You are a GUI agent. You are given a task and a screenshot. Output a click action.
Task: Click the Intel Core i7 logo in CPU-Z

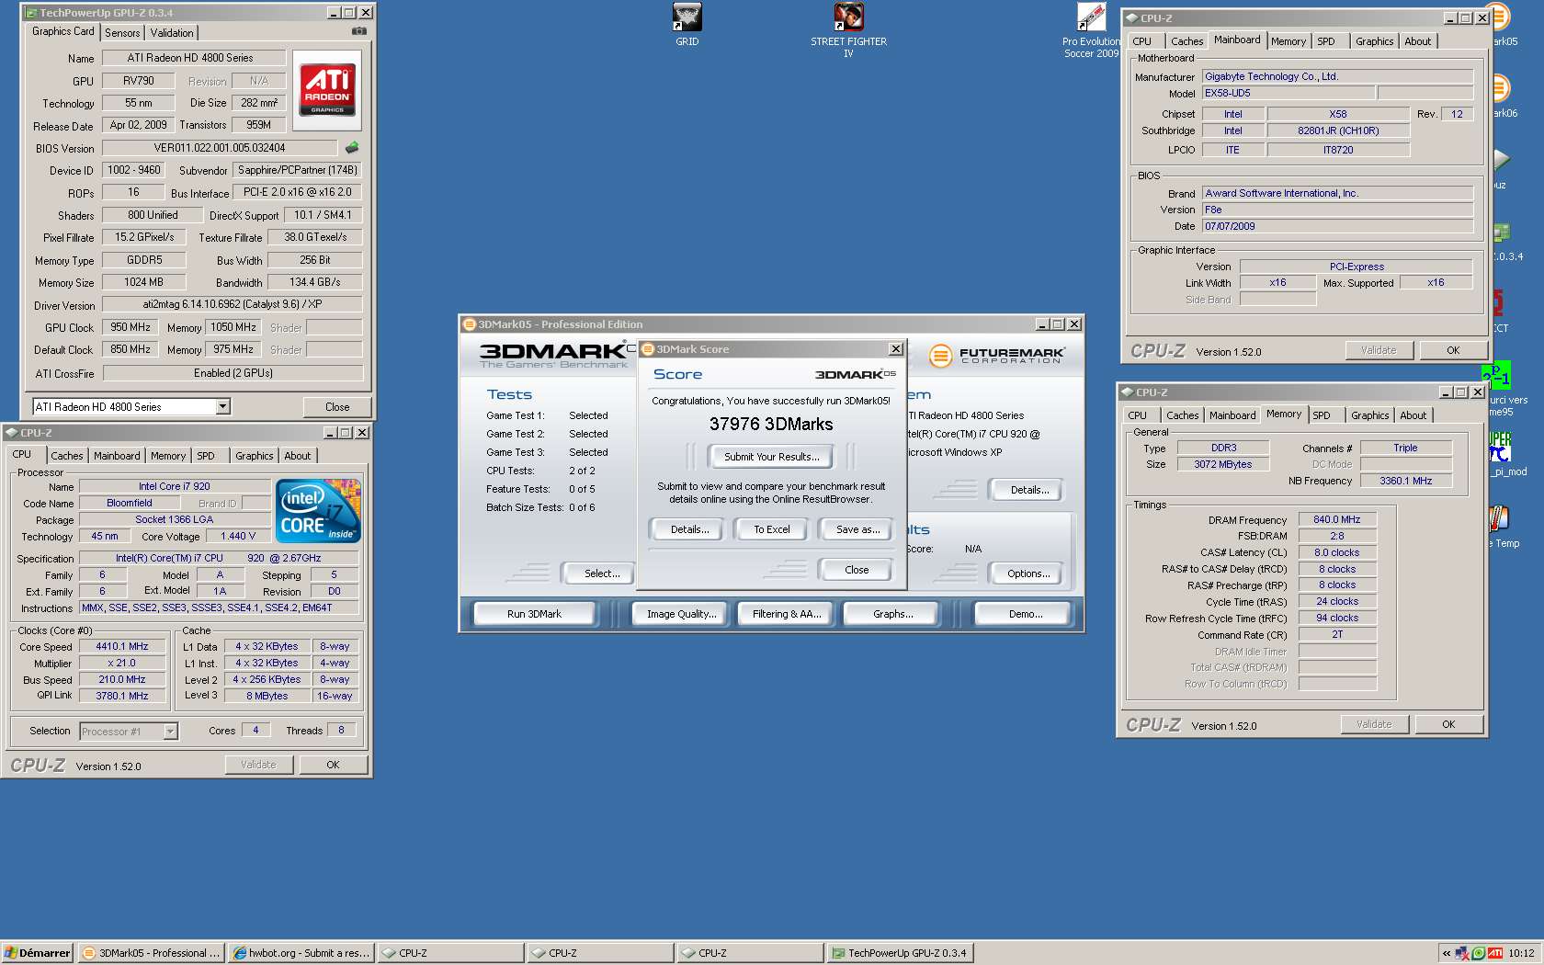(319, 511)
